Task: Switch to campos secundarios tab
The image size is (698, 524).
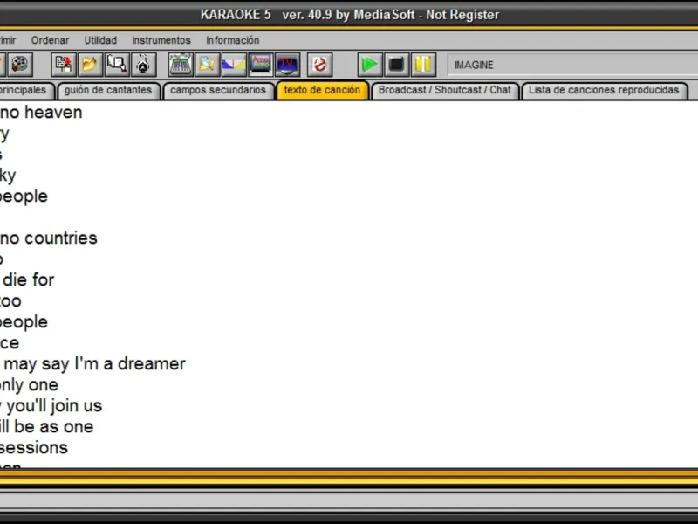Action: [x=218, y=90]
